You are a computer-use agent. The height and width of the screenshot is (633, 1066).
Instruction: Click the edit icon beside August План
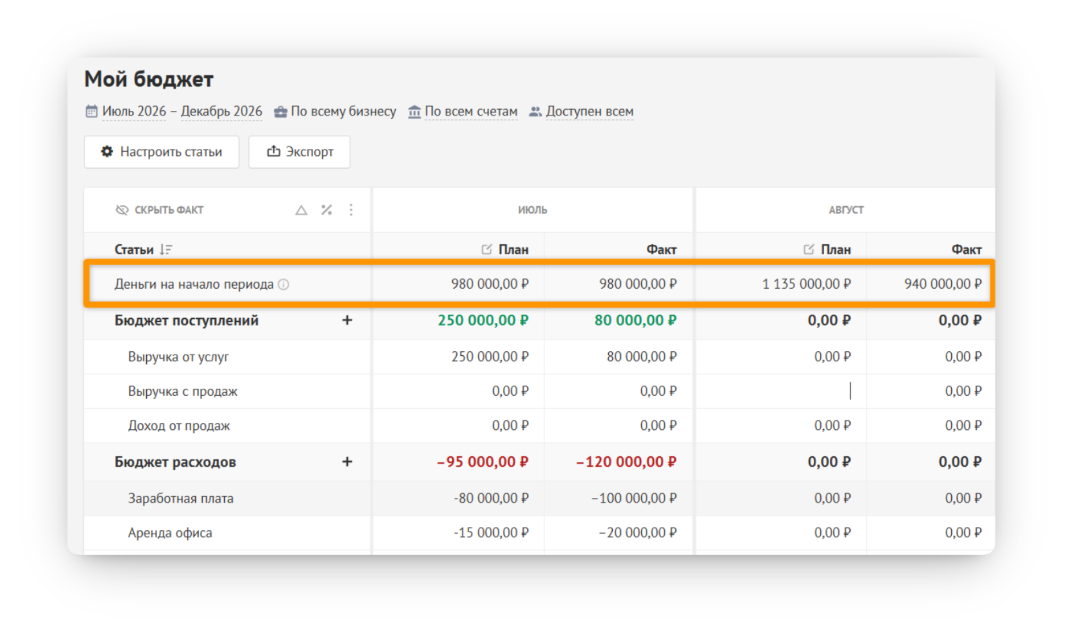[808, 250]
